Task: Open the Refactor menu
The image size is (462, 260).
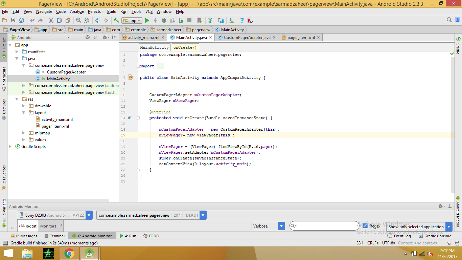Action: pos(95,12)
